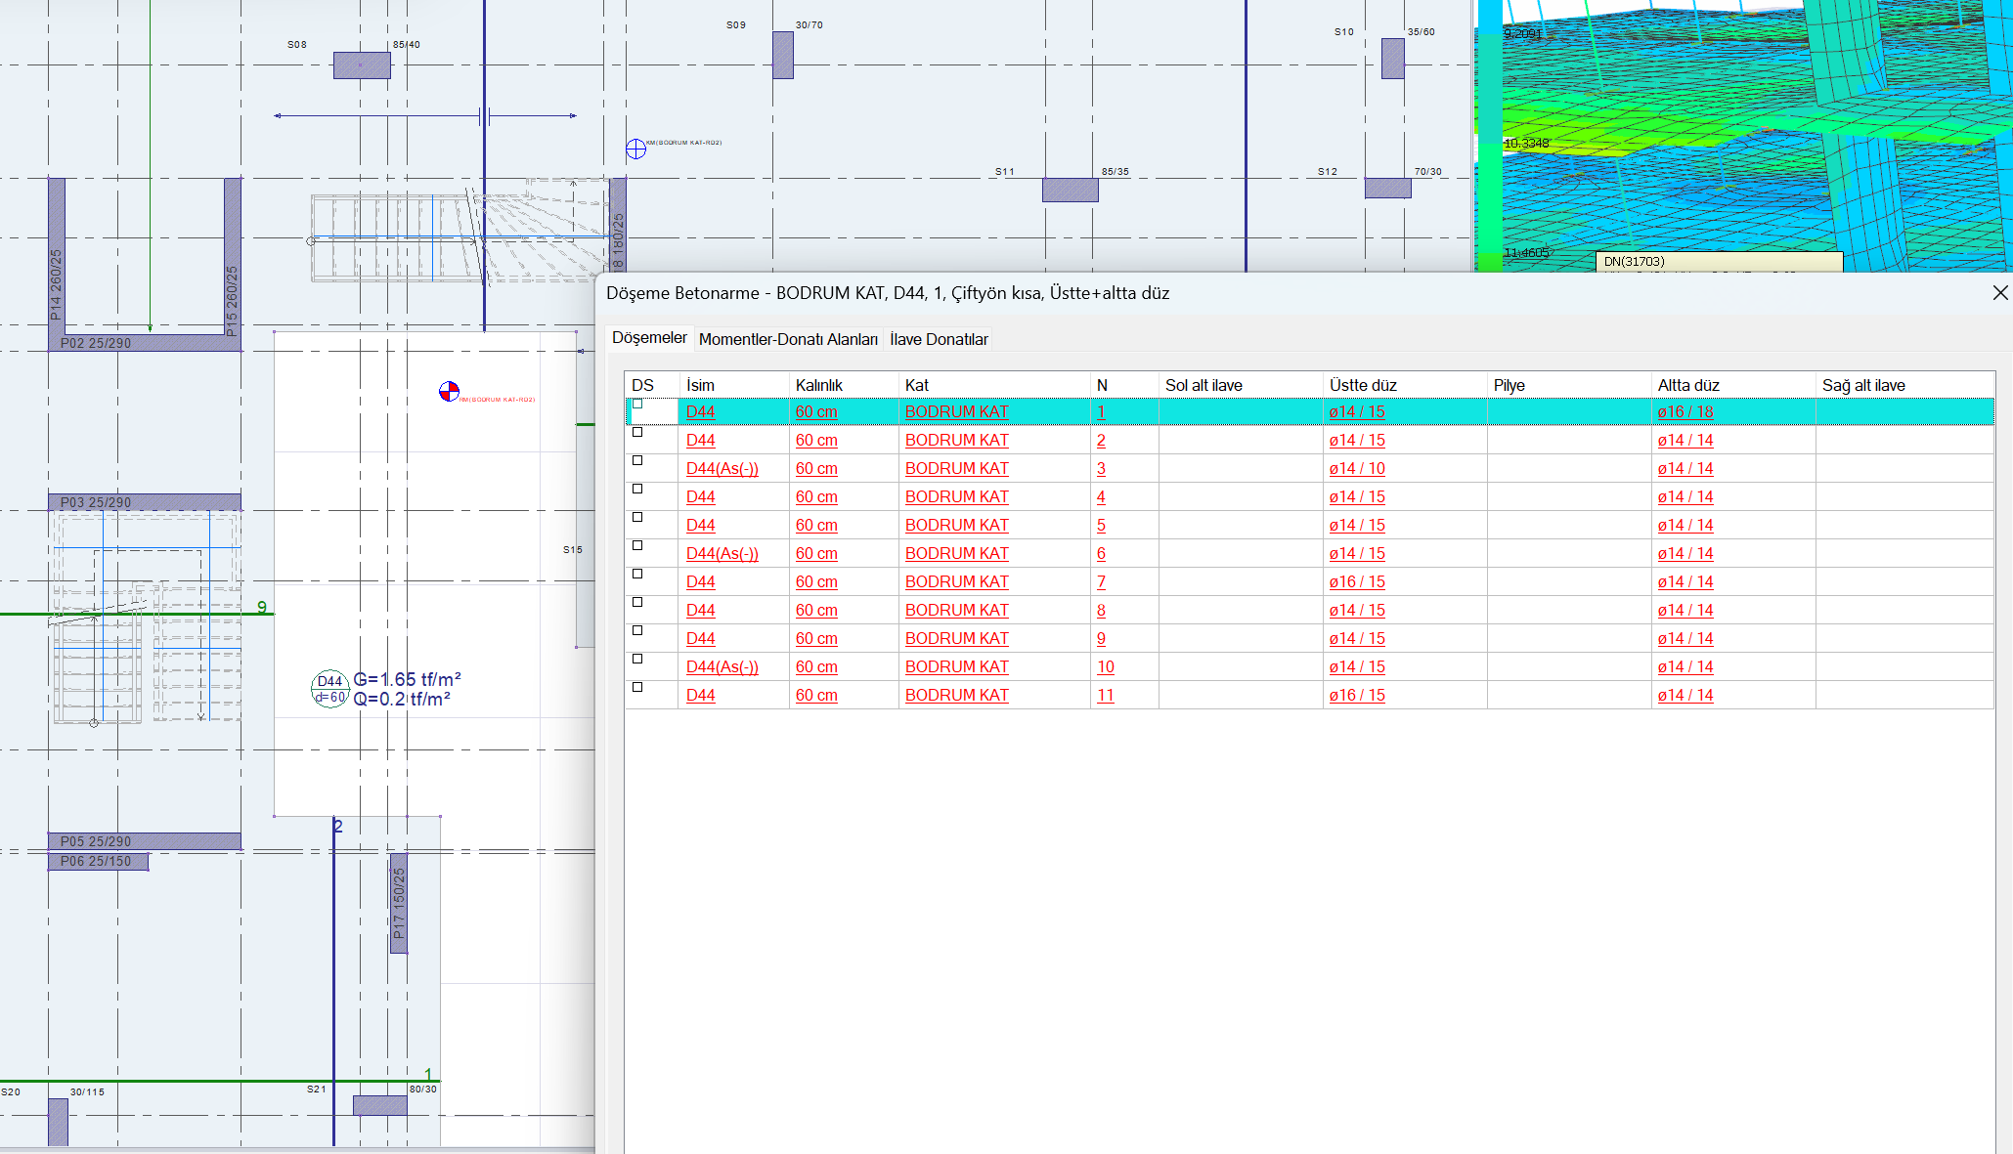Select shear wall P03 25/290
2013x1154 pixels.
tap(145, 502)
